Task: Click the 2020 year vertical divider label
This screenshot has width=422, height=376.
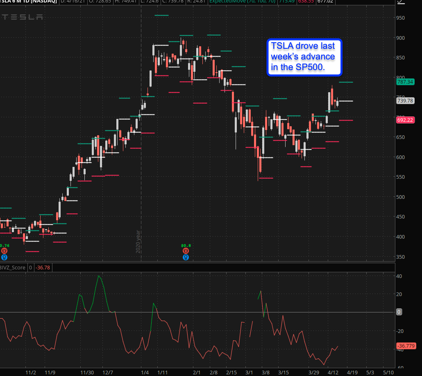Action: (138, 242)
